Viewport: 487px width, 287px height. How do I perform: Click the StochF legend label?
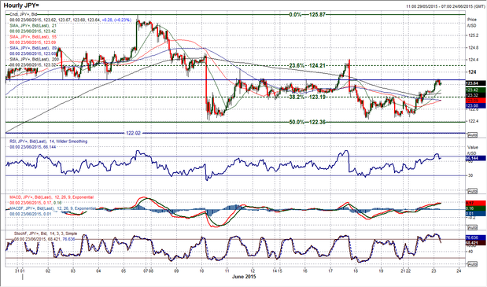click(x=46, y=234)
